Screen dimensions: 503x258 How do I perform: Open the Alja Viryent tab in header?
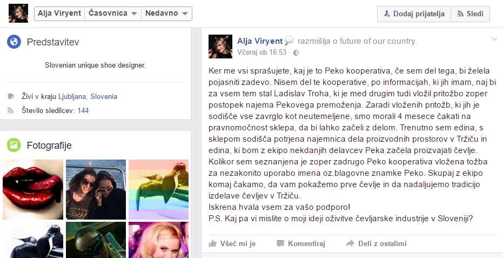59,14
